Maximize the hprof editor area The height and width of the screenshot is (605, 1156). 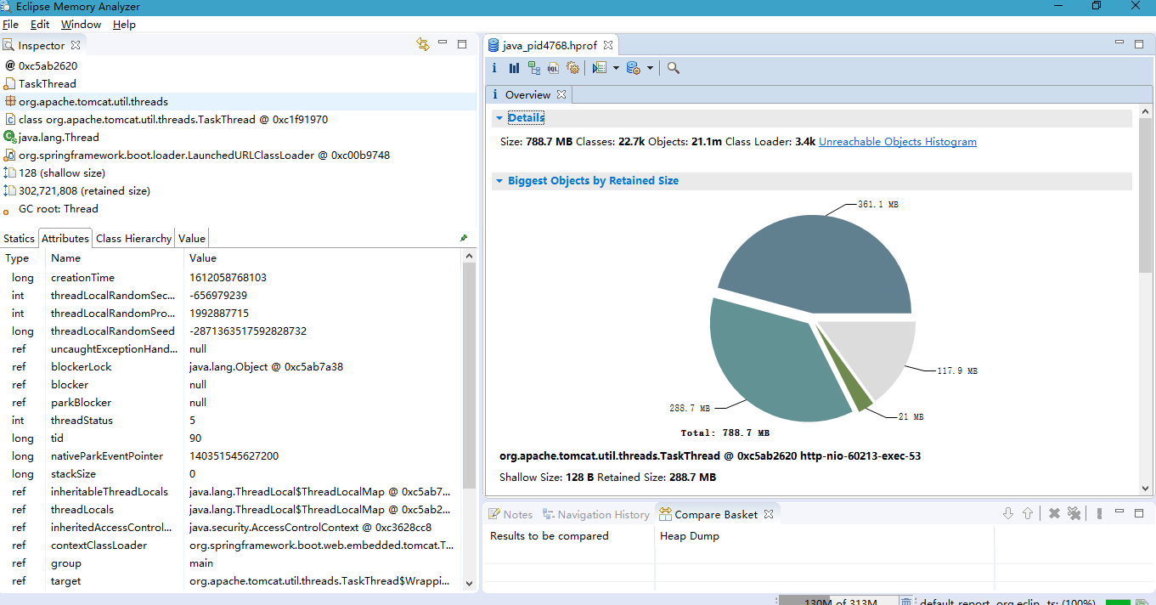pyautogui.click(x=1139, y=44)
